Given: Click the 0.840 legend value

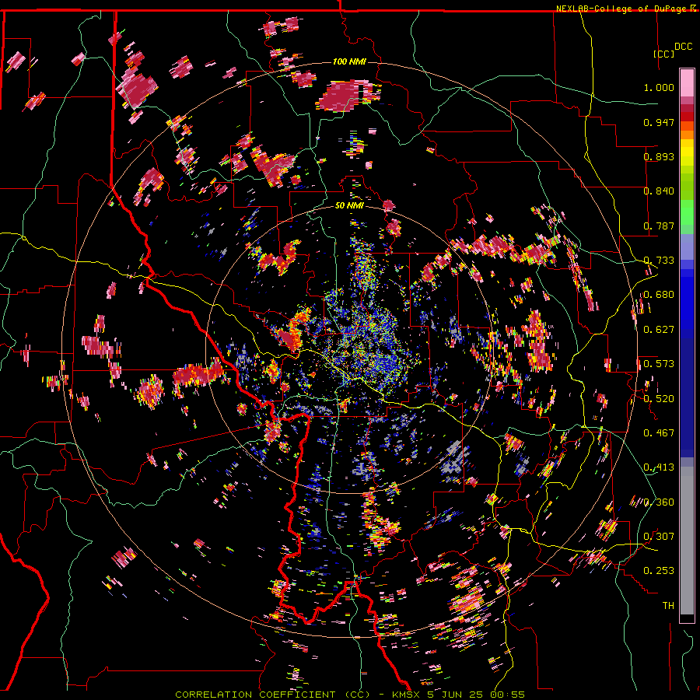Looking at the screenshot, I should pyautogui.click(x=659, y=191).
